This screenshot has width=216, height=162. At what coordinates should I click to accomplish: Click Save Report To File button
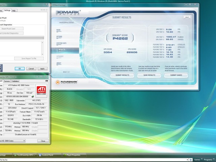pyautogui.click(x=29, y=58)
